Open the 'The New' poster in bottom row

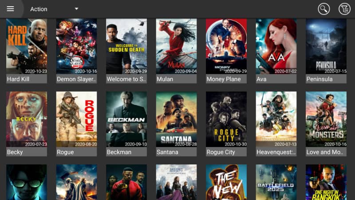coord(226,182)
